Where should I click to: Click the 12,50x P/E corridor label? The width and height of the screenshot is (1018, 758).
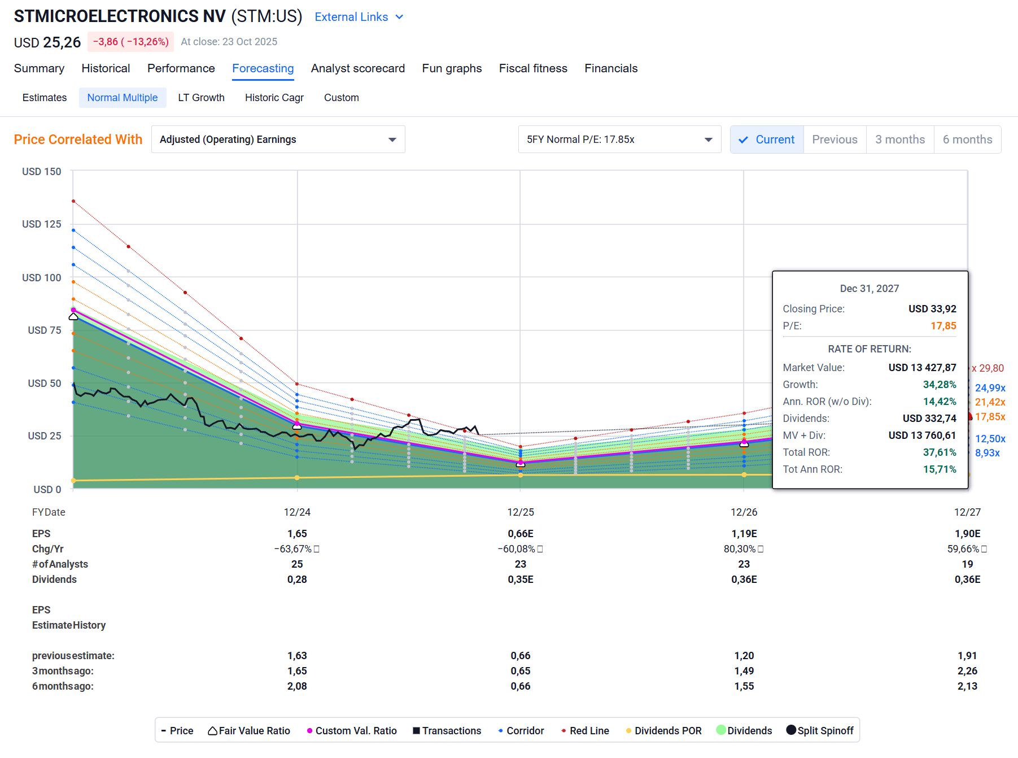pyautogui.click(x=990, y=439)
